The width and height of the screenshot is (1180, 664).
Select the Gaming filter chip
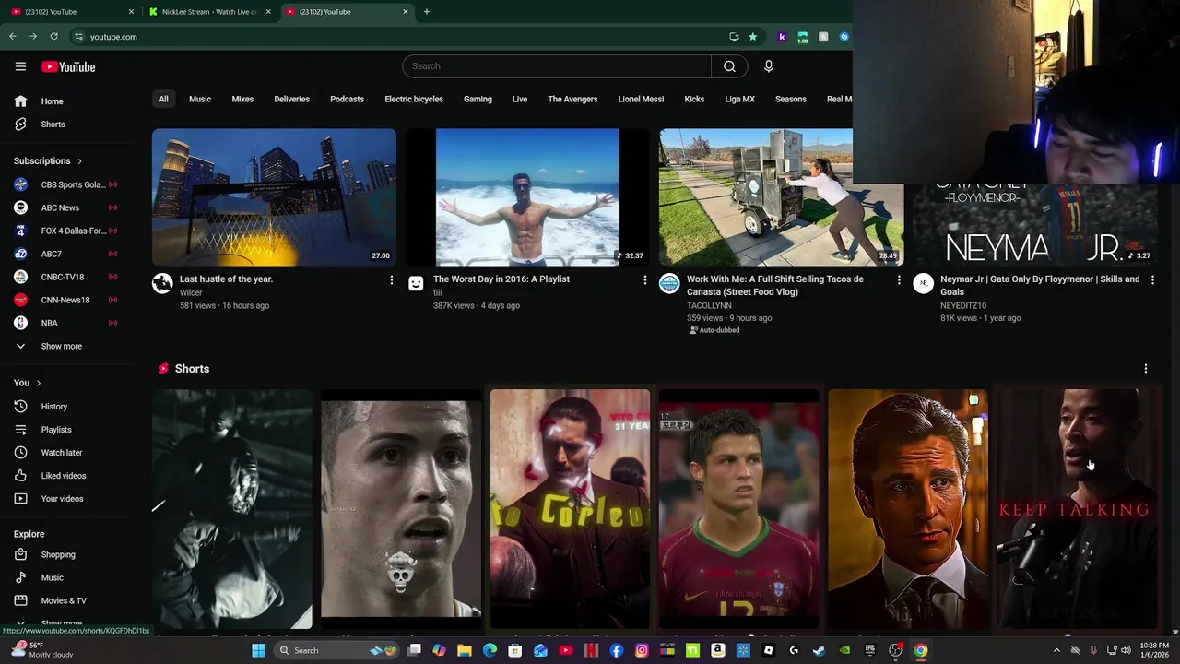pos(478,99)
